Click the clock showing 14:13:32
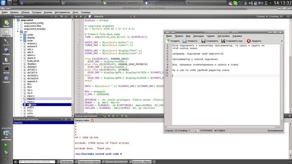Screen dimensions: 292x164 (282, 3)
